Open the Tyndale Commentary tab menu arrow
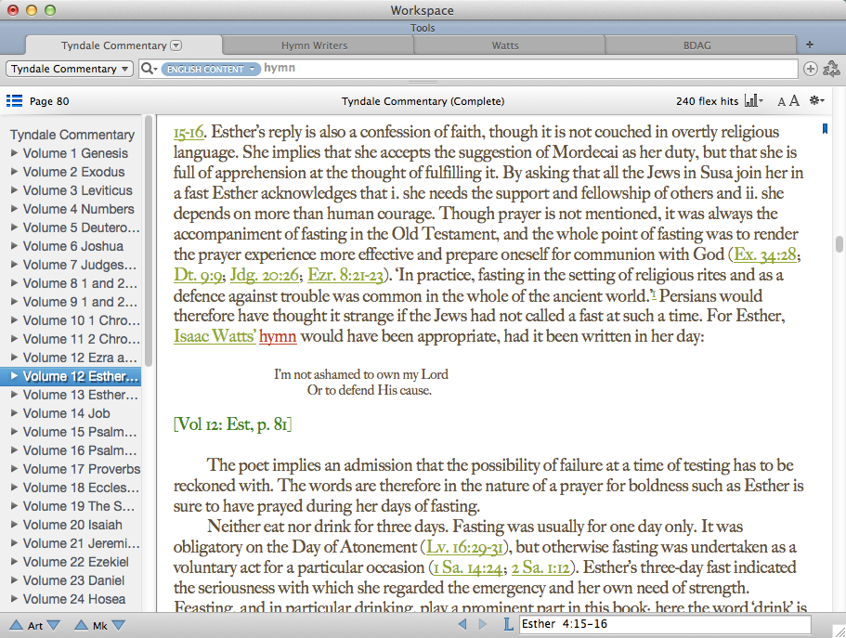The width and height of the screenshot is (846, 638). coord(176,46)
